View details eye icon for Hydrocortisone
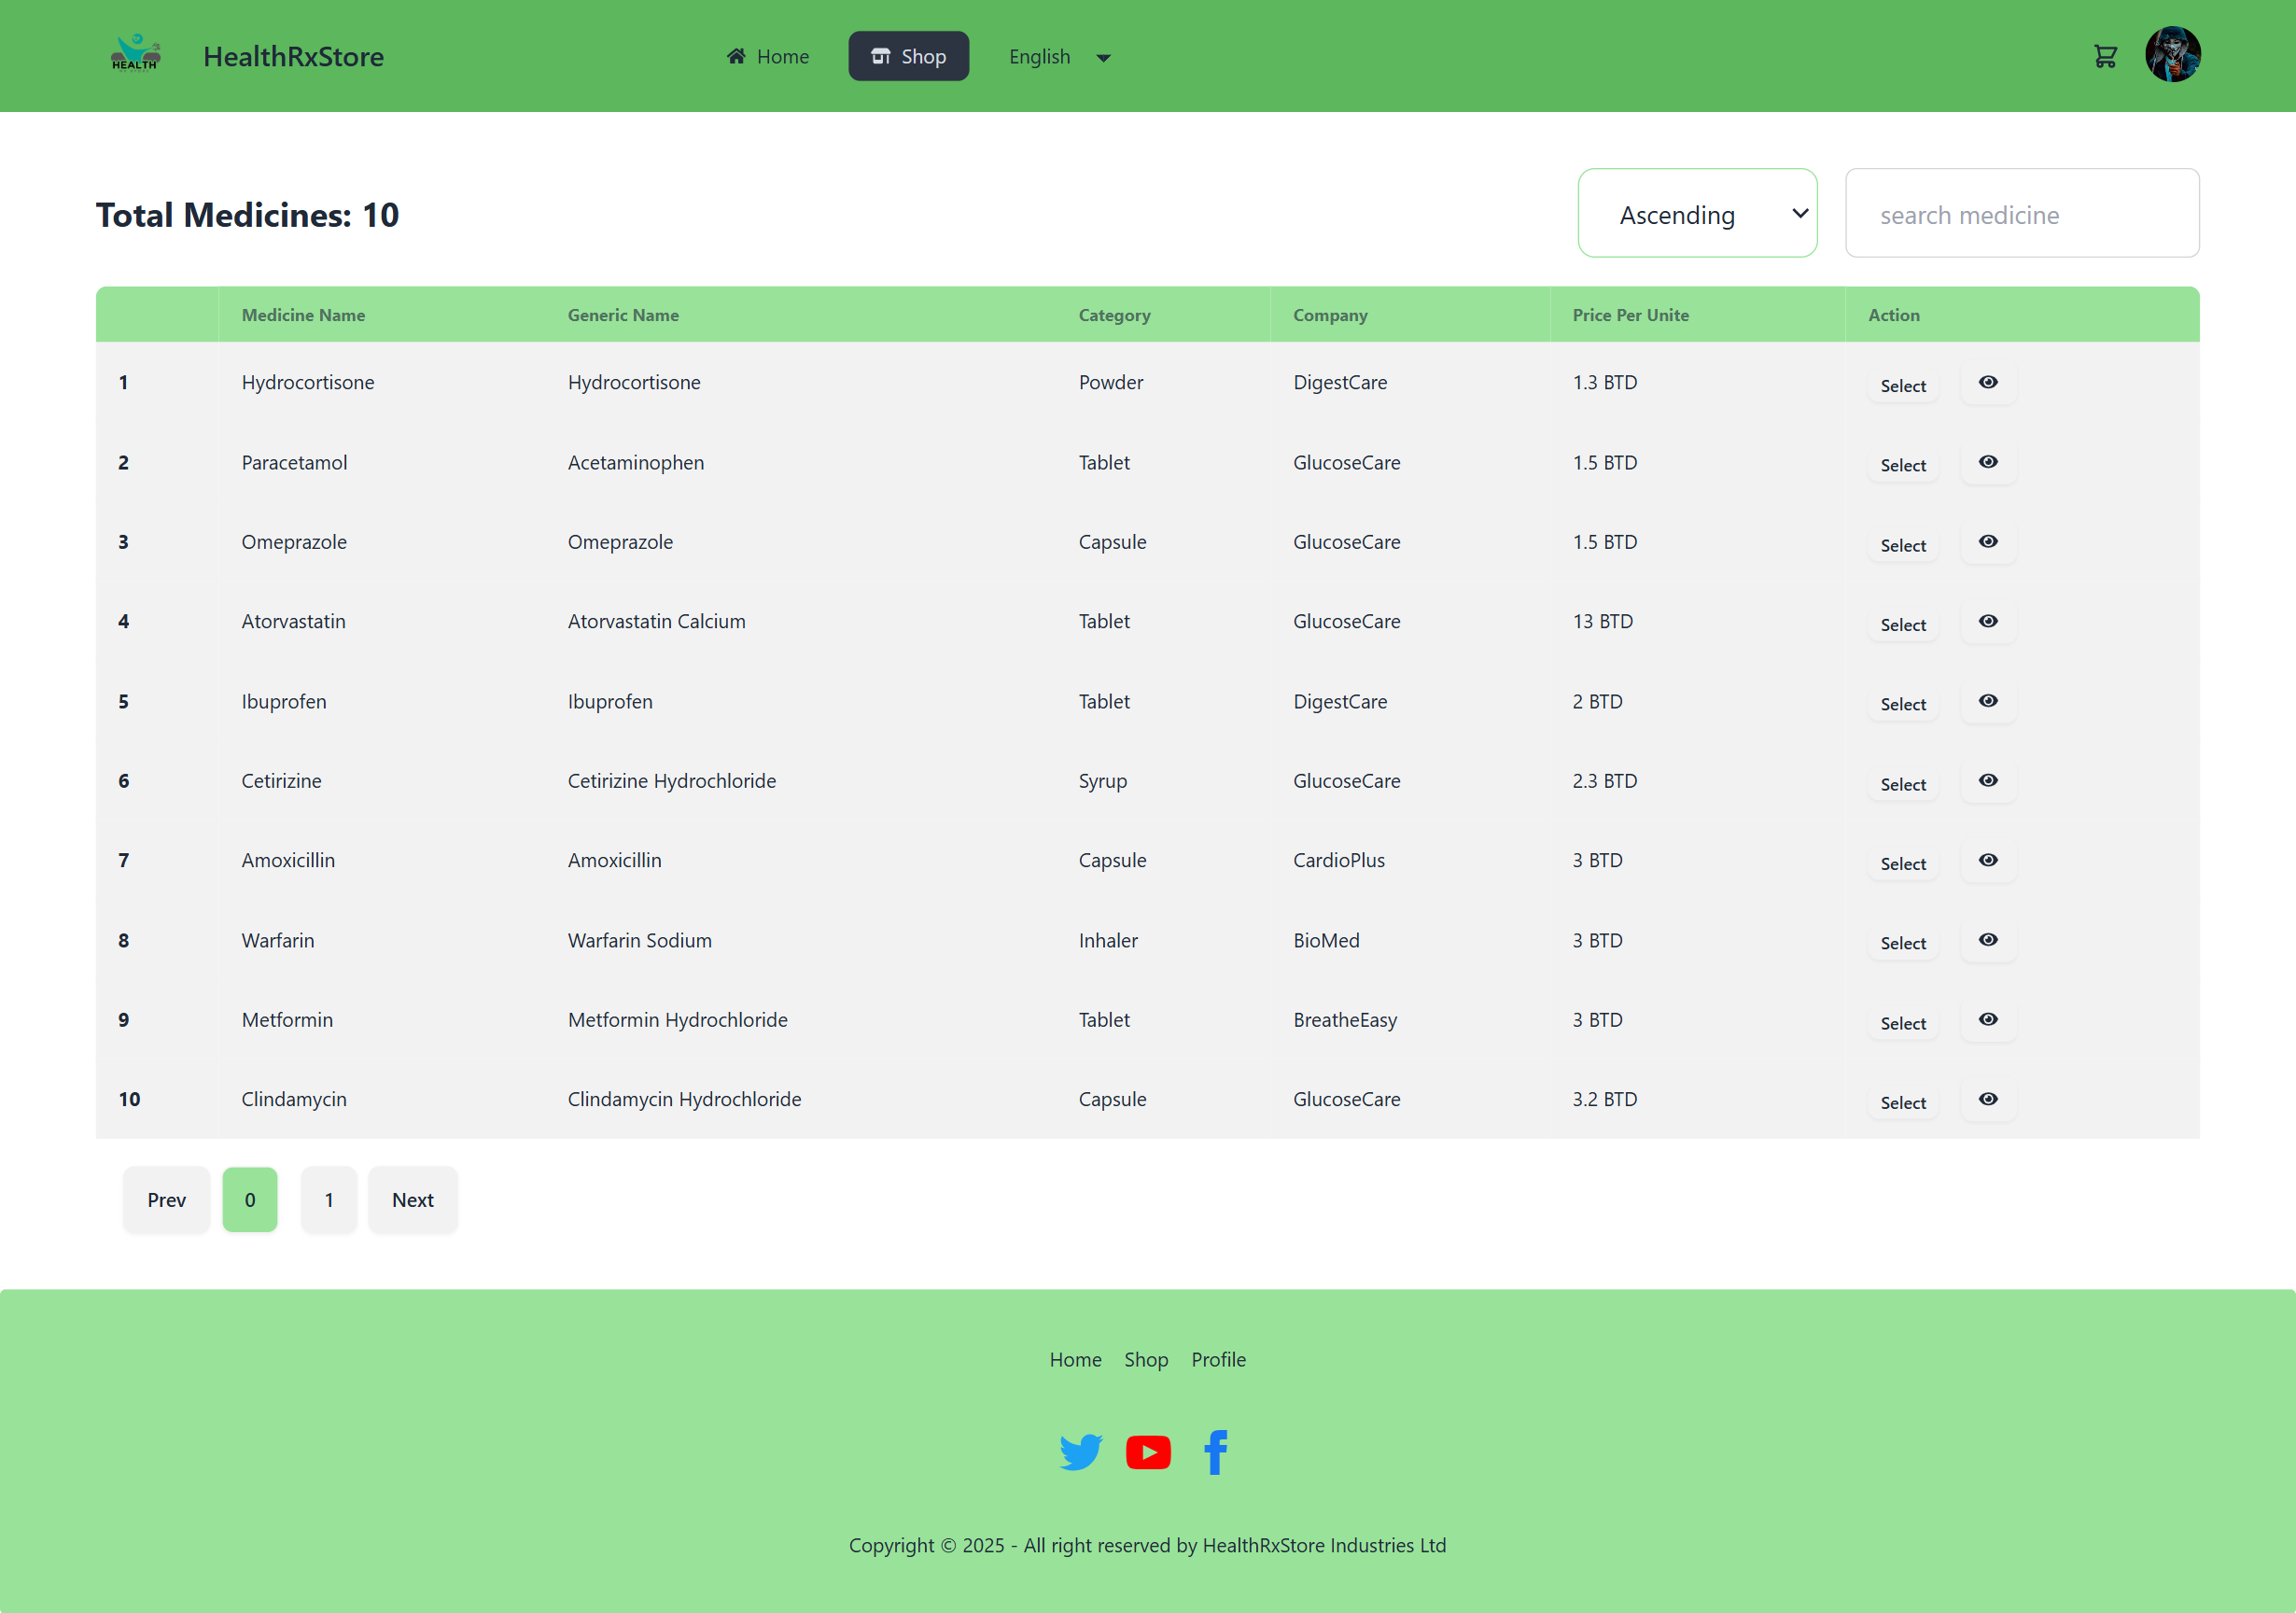The image size is (2296, 1613). pyautogui.click(x=1988, y=383)
